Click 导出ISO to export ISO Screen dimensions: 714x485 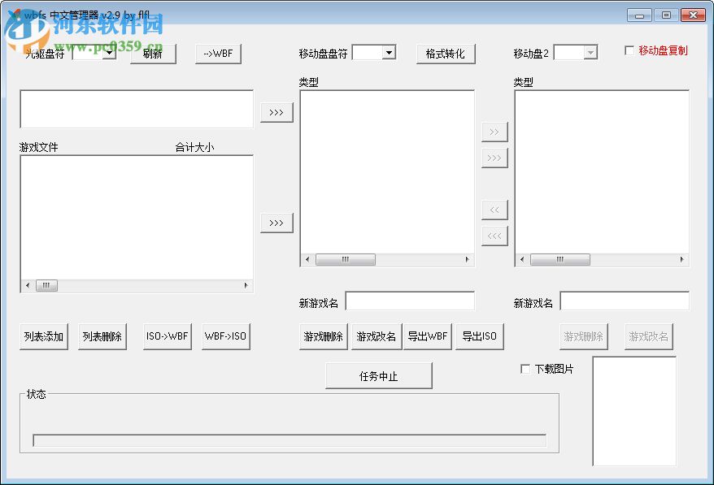click(x=480, y=336)
